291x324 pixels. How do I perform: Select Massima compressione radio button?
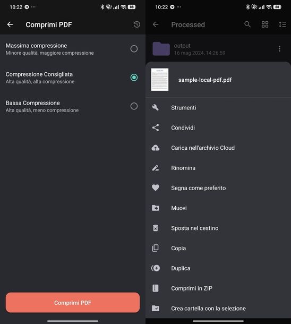click(x=134, y=49)
